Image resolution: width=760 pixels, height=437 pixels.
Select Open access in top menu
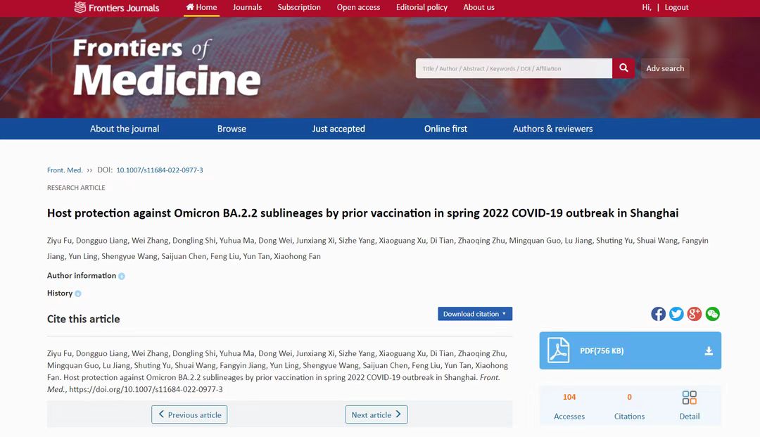(358, 8)
